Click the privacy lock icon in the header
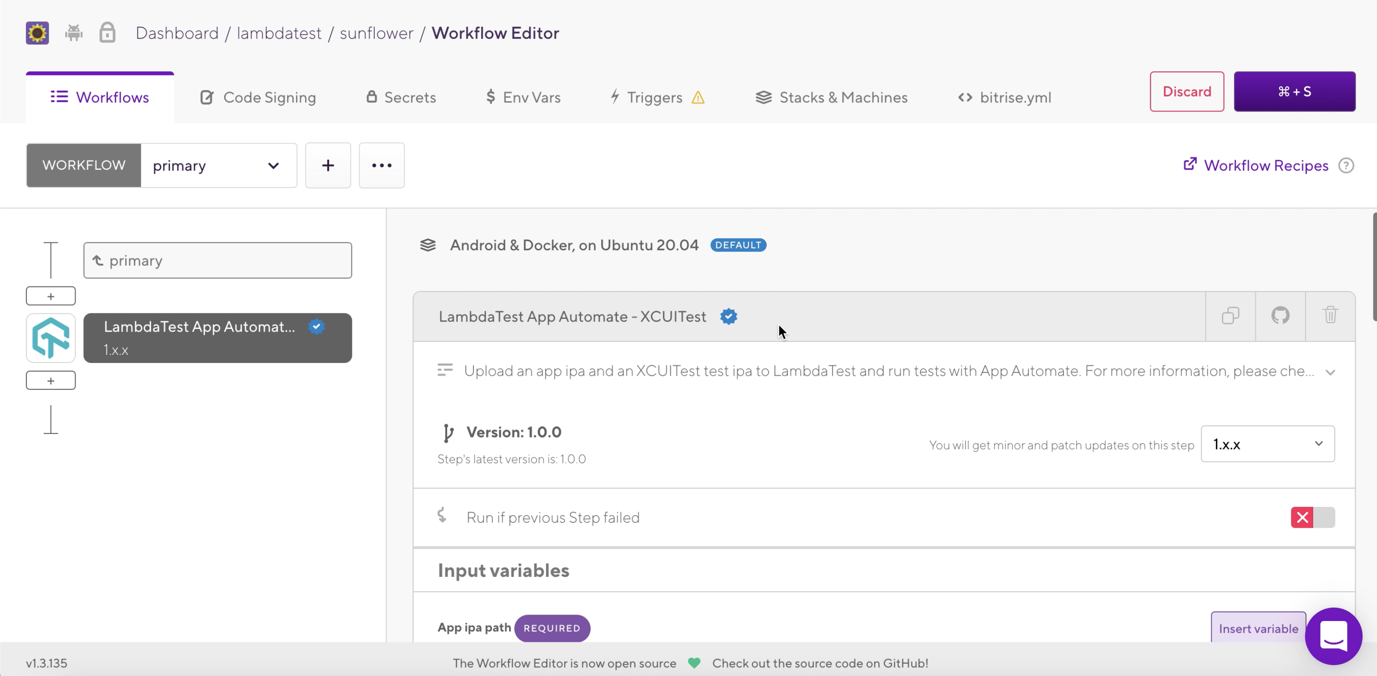Viewport: 1377px width, 676px height. point(107,33)
